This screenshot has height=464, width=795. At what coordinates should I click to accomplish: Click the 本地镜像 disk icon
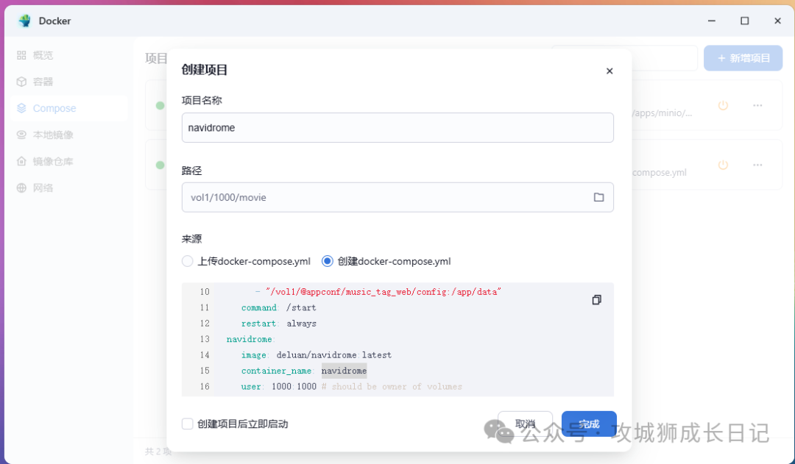pyautogui.click(x=21, y=135)
